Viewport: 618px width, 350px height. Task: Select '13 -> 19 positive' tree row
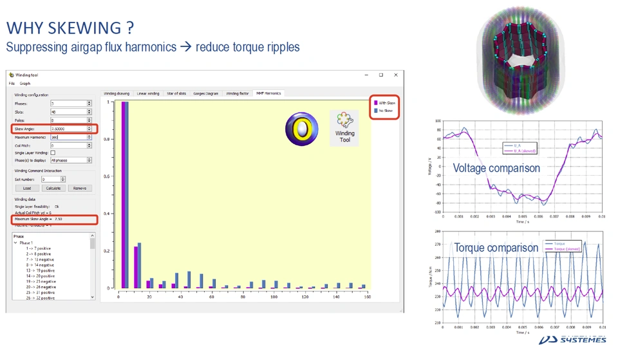[40, 270]
